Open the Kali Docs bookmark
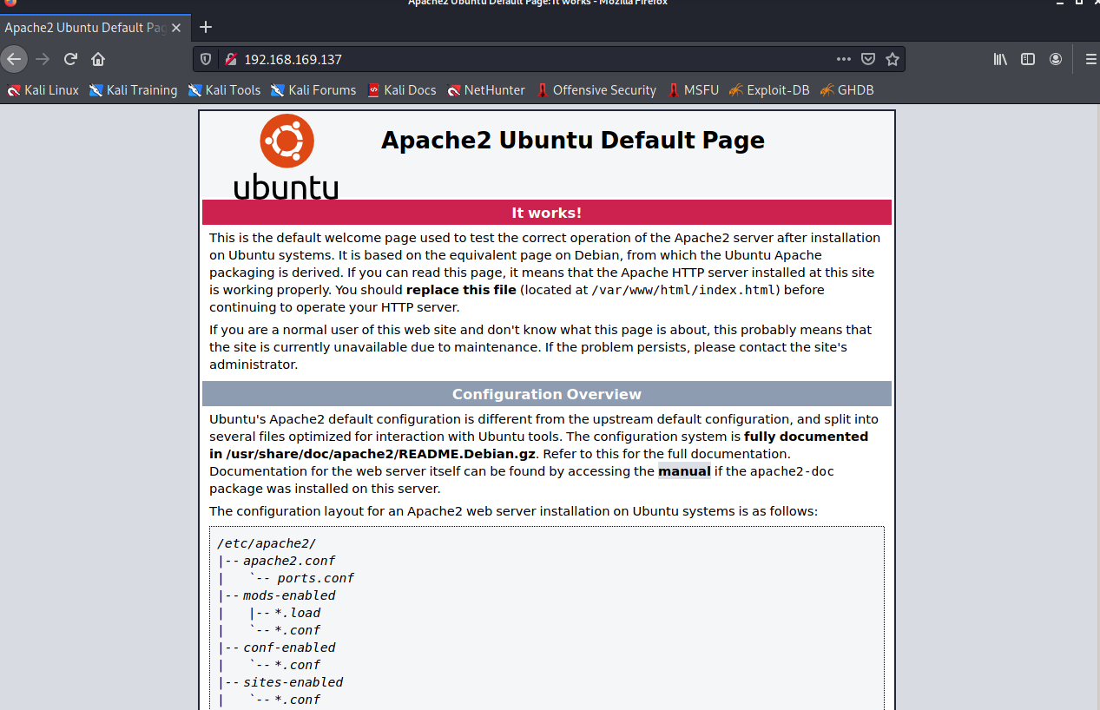The width and height of the screenshot is (1100, 710). 401,90
